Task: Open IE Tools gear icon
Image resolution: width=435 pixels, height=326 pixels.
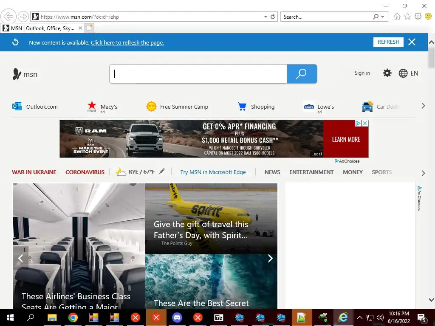Action: tap(418, 17)
